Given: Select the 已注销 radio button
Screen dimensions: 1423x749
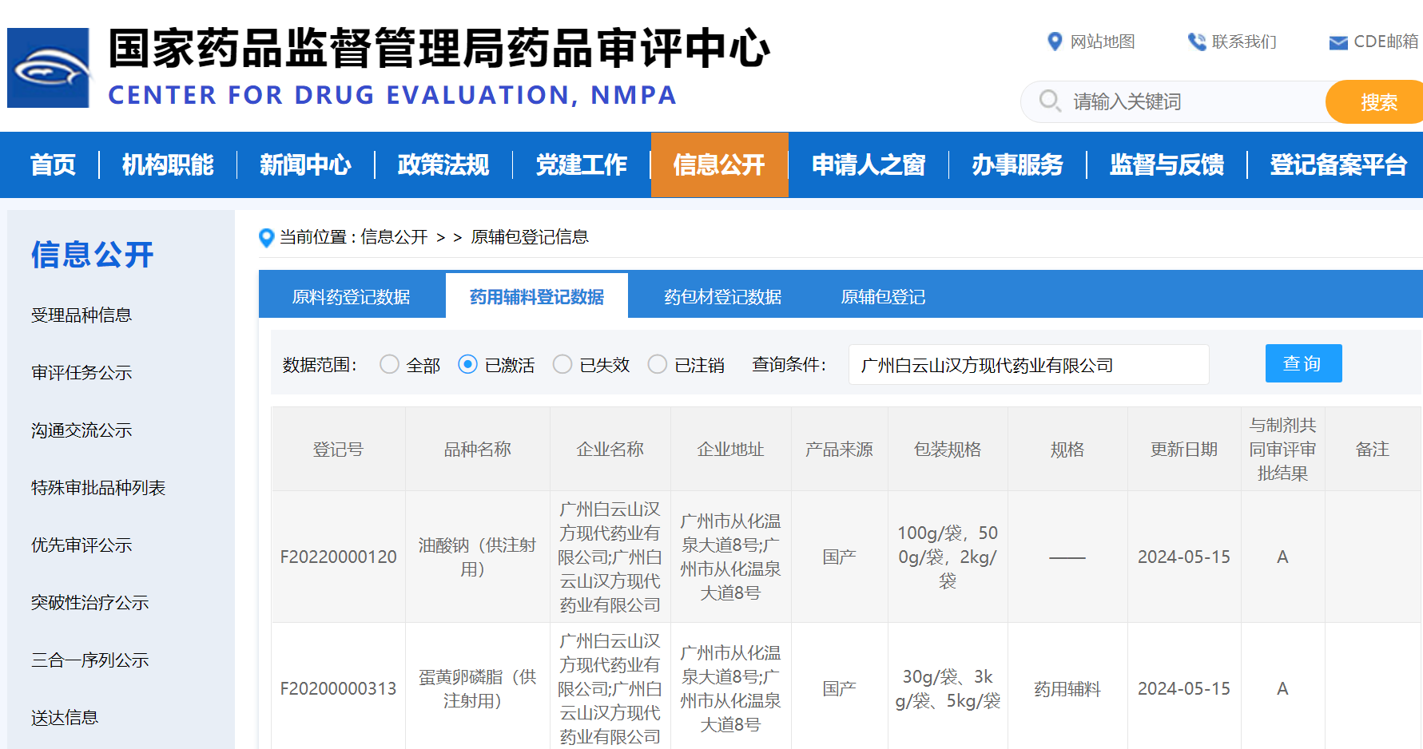Looking at the screenshot, I should point(657,365).
